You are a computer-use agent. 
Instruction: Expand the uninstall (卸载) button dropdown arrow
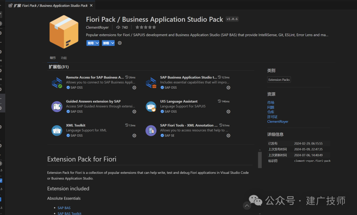tap(112, 43)
